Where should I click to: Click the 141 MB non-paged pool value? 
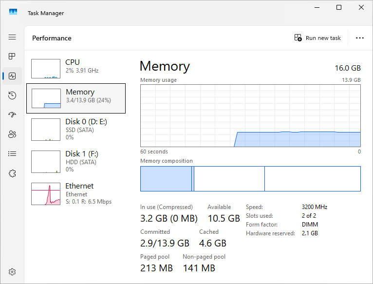199,268
